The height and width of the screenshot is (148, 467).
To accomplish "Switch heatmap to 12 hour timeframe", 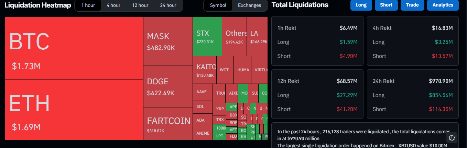I will pyautogui.click(x=140, y=5).
